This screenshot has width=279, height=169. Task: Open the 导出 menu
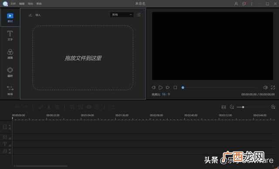pos(31,3)
